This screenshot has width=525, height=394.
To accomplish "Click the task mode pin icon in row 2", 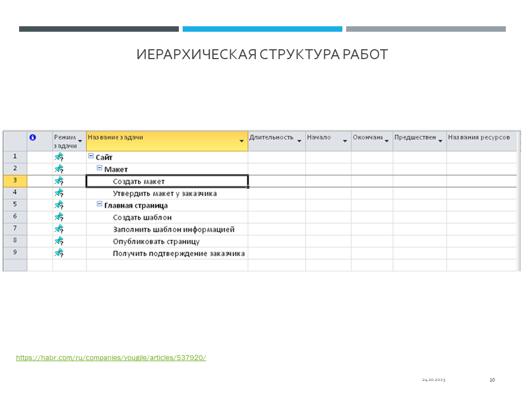I will pyautogui.click(x=59, y=169).
